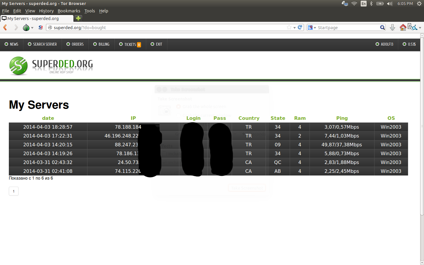Click the AB state cell
This screenshot has width=424, height=265.
(x=278, y=171)
